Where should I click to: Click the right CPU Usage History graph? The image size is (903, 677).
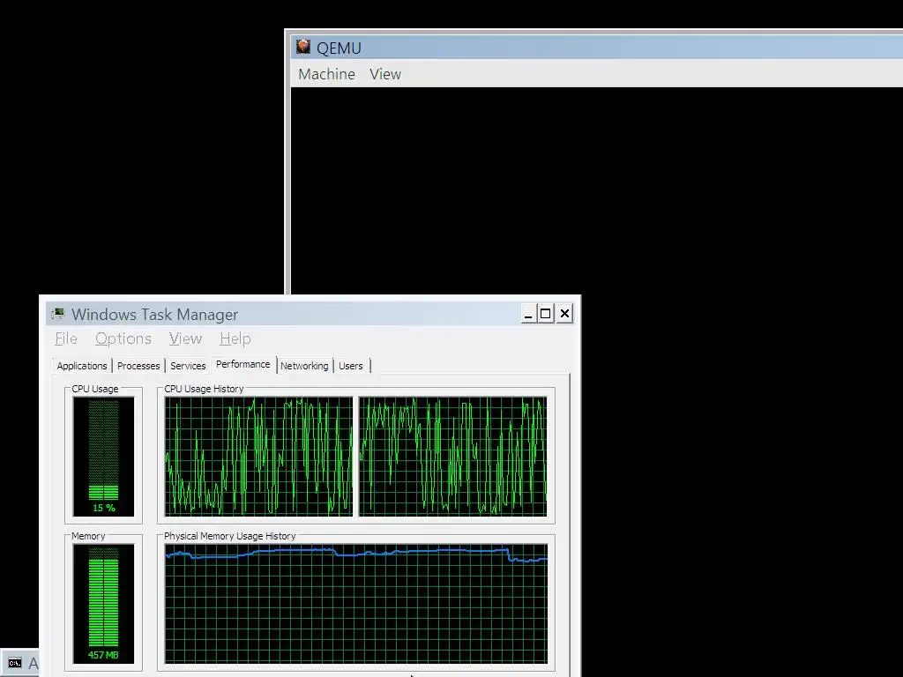(x=453, y=457)
